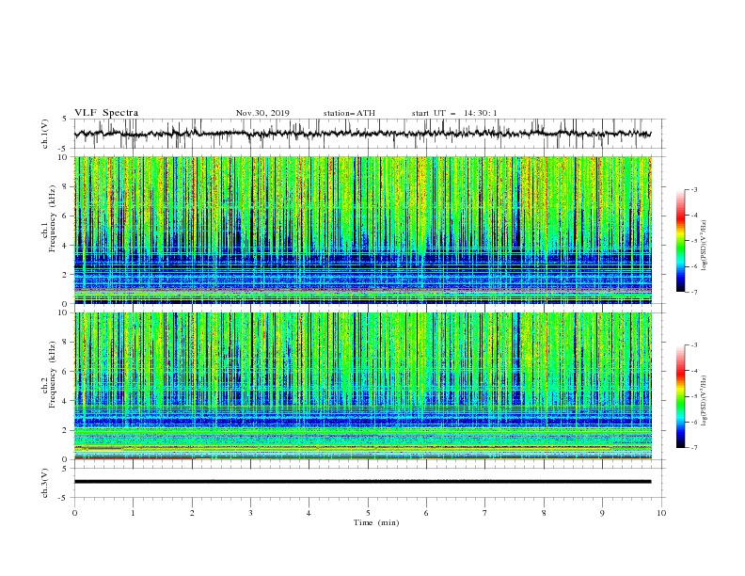This screenshot has height=576, width=745.
Task: Click the ch.3 flat black signal trace
Action: (x=362, y=482)
